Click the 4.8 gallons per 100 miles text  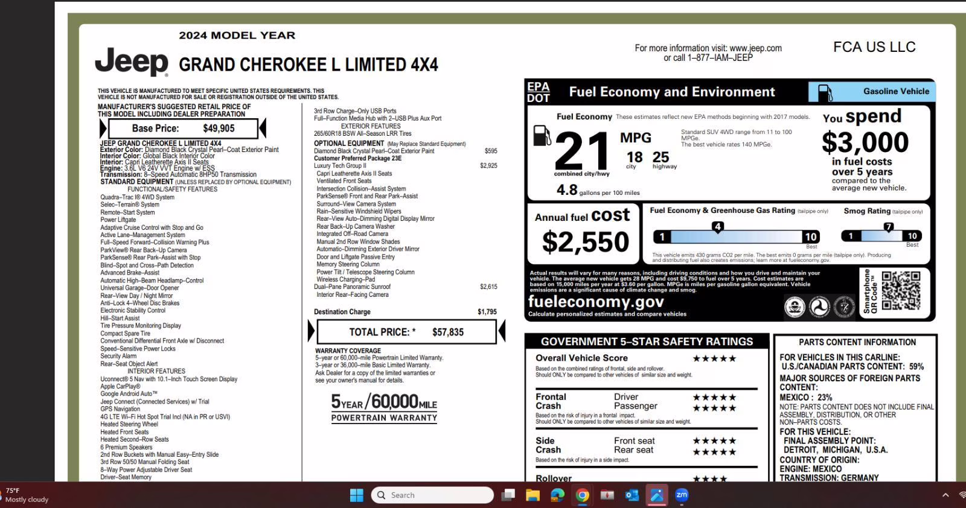(598, 191)
